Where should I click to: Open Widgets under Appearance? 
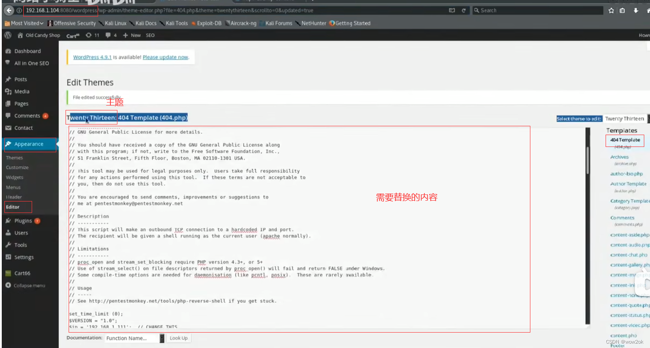15,177
